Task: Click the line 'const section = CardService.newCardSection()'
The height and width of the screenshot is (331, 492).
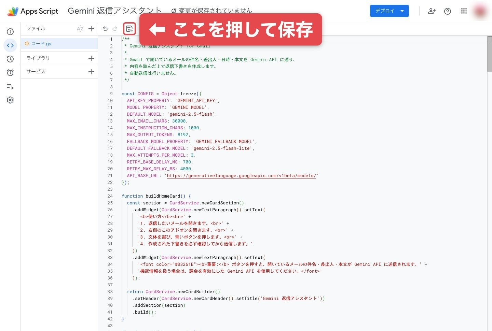Action: (x=186, y=203)
